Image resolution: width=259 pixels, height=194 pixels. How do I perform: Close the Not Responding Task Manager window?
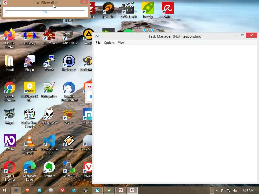click(x=251, y=35)
